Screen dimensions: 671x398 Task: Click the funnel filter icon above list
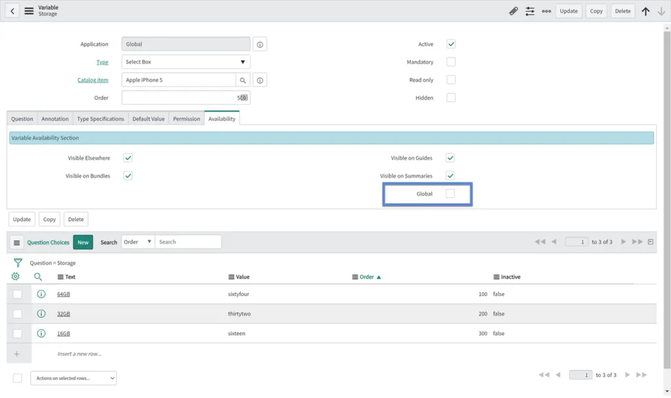coord(18,263)
